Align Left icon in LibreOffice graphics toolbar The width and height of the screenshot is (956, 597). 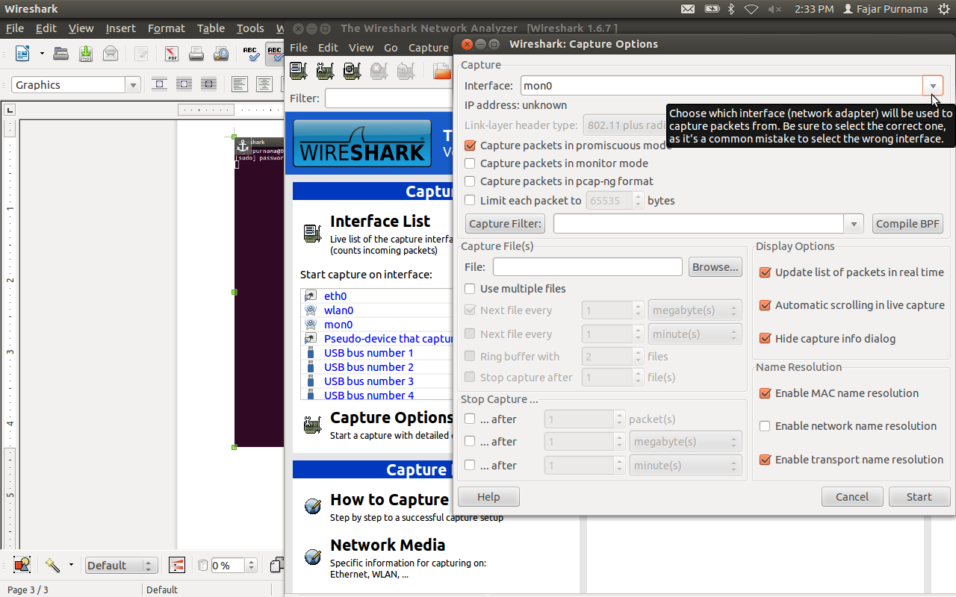(x=239, y=84)
